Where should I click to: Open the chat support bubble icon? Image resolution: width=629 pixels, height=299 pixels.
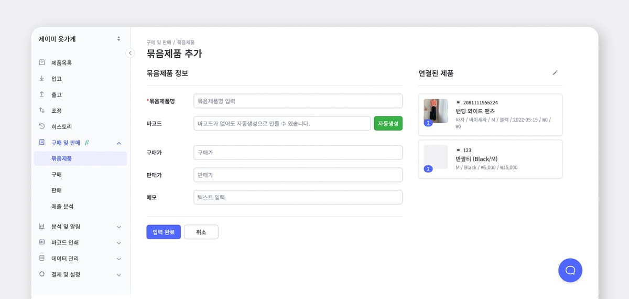[570, 270]
